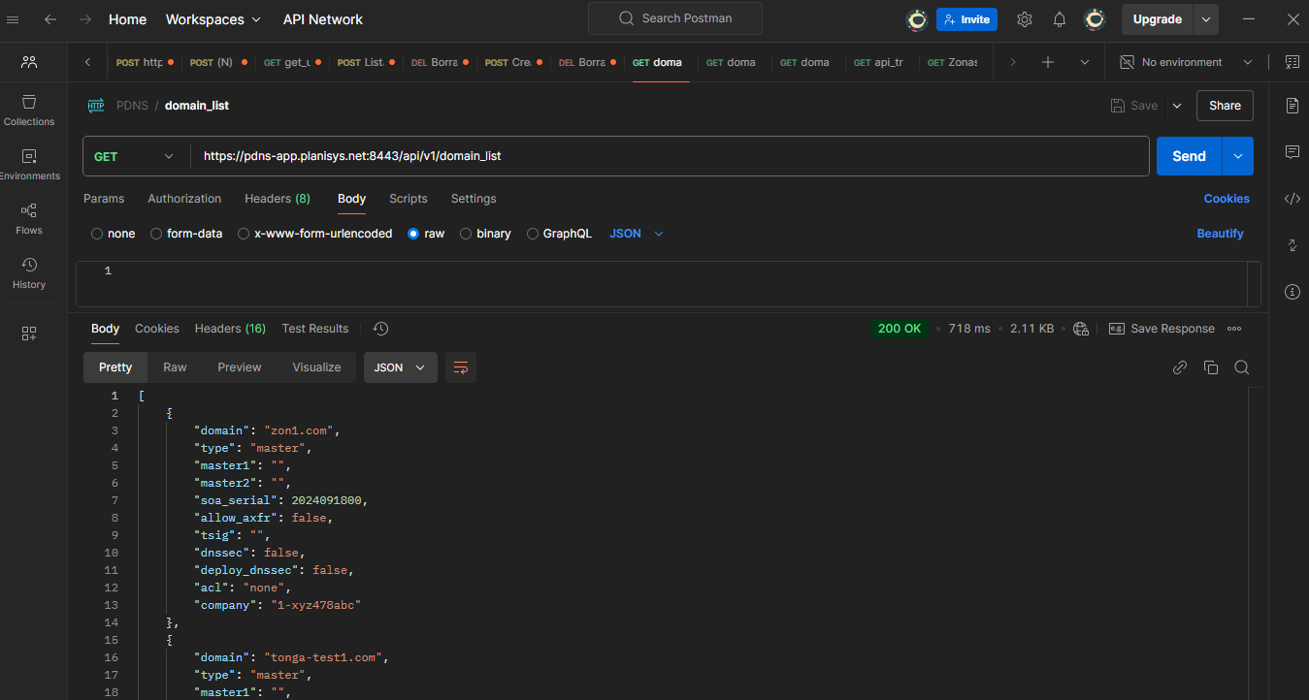Open the tab list dropdown chevron after the plus
The image size is (1309, 700).
coord(1085,62)
